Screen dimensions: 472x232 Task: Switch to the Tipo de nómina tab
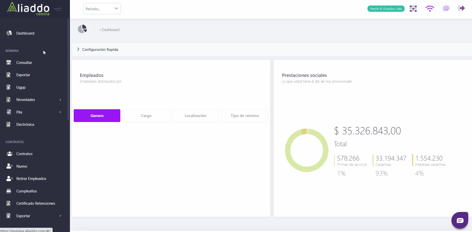coord(245,116)
